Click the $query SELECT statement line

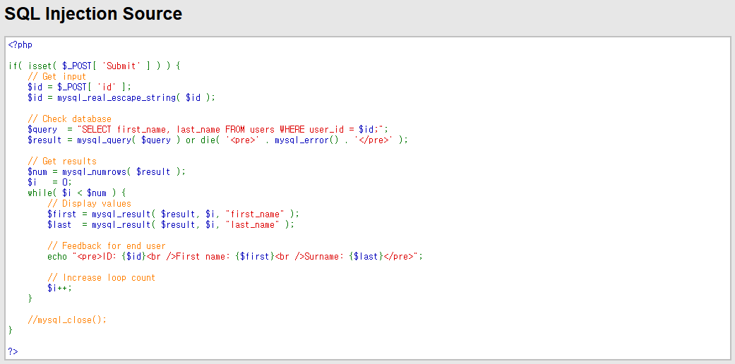pyautogui.click(x=208, y=130)
